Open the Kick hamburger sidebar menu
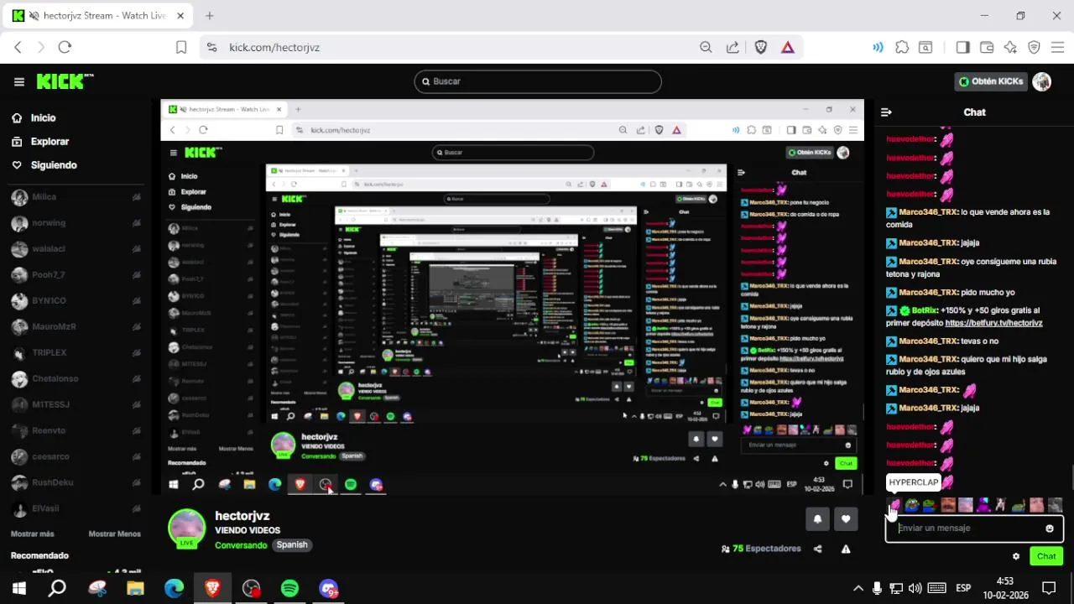Screen dimensions: 1074x604 pyautogui.click(x=19, y=81)
